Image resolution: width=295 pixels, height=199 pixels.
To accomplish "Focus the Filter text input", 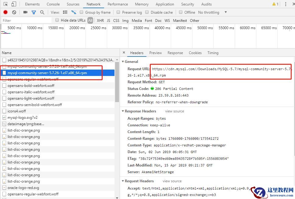I will coord(26,20).
